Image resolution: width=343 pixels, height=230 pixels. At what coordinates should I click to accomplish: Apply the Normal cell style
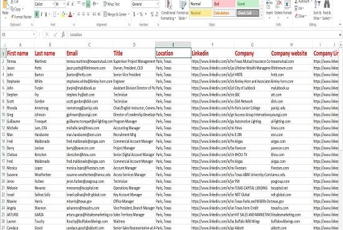point(201,4)
